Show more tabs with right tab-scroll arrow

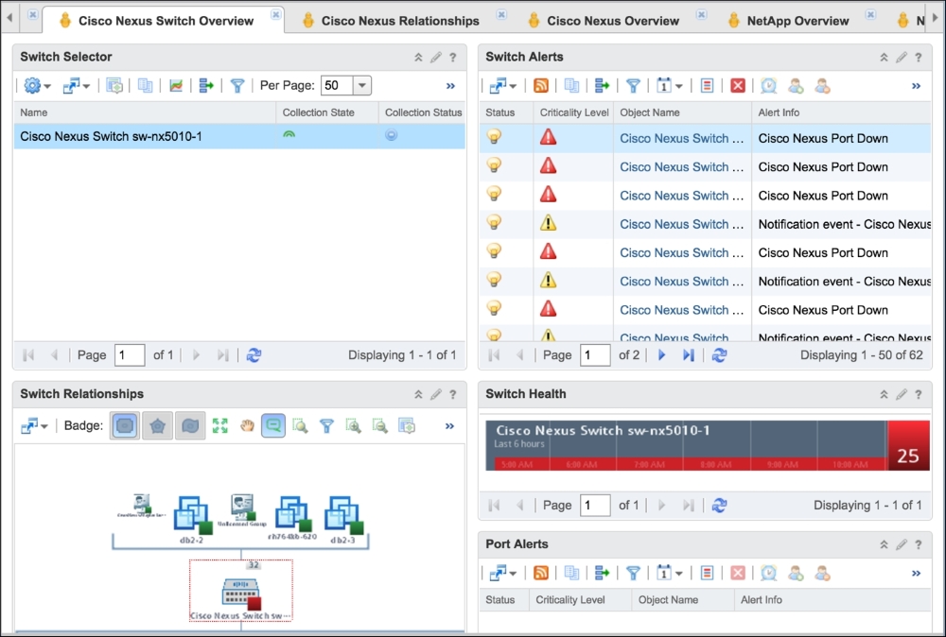point(936,18)
